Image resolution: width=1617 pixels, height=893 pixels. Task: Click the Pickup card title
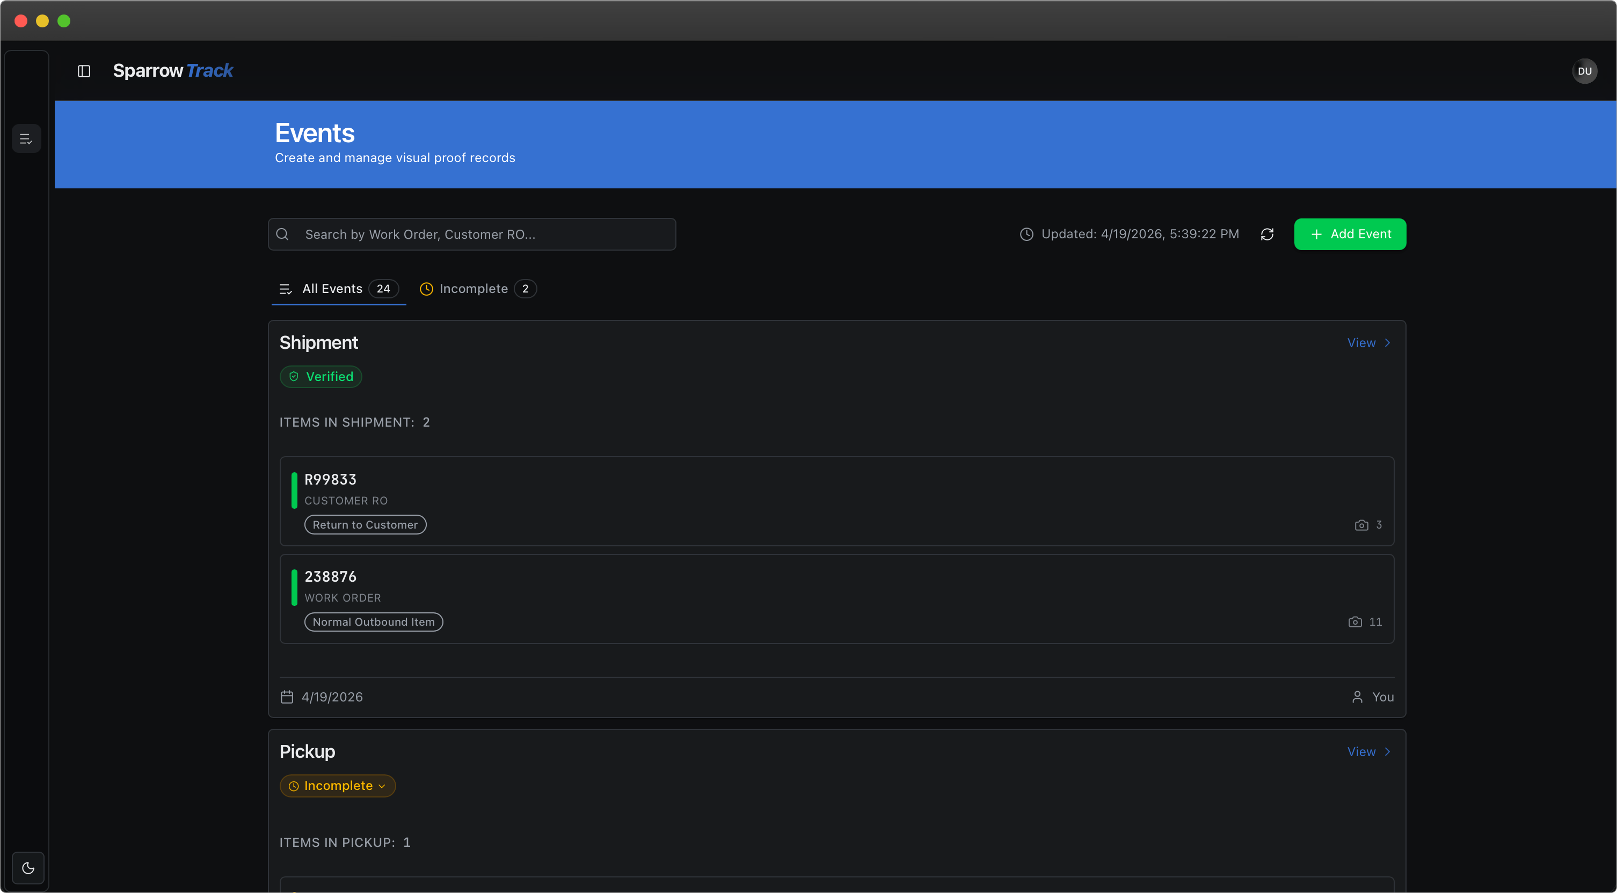[307, 752]
